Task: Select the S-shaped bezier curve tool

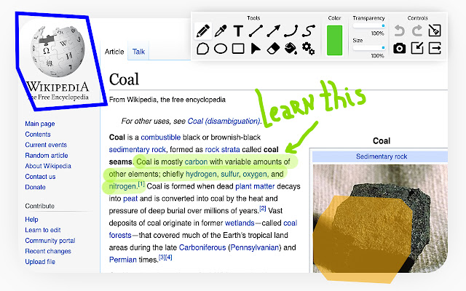Action: (309, 31)
